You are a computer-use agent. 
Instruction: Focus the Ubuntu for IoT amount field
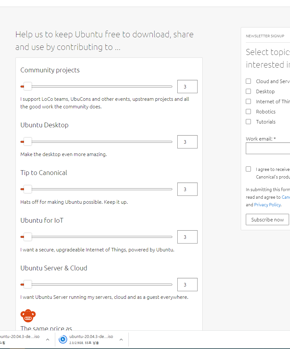coord(187,237)
